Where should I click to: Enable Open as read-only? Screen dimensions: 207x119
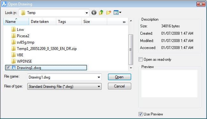[140, 59]
